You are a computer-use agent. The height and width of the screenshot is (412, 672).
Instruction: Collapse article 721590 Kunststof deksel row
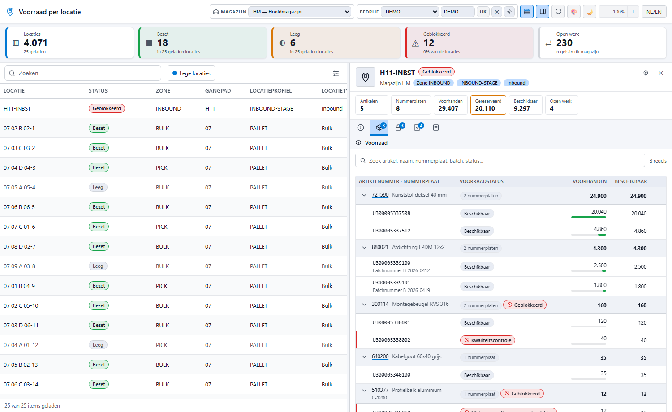pos(364,195)
